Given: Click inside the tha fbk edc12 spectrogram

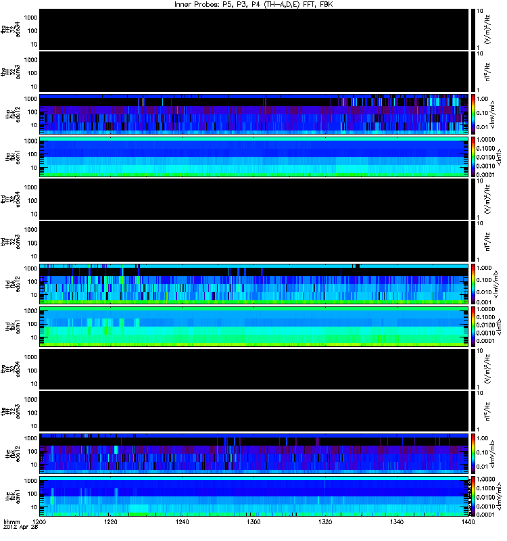Looking at the screenshot, I should [254, 114].
